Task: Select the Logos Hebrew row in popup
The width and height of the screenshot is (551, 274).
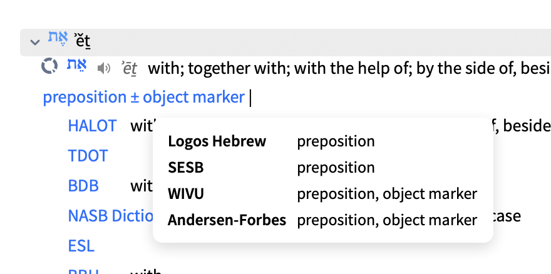Action: pyautogui.click(x=323, y=141)
